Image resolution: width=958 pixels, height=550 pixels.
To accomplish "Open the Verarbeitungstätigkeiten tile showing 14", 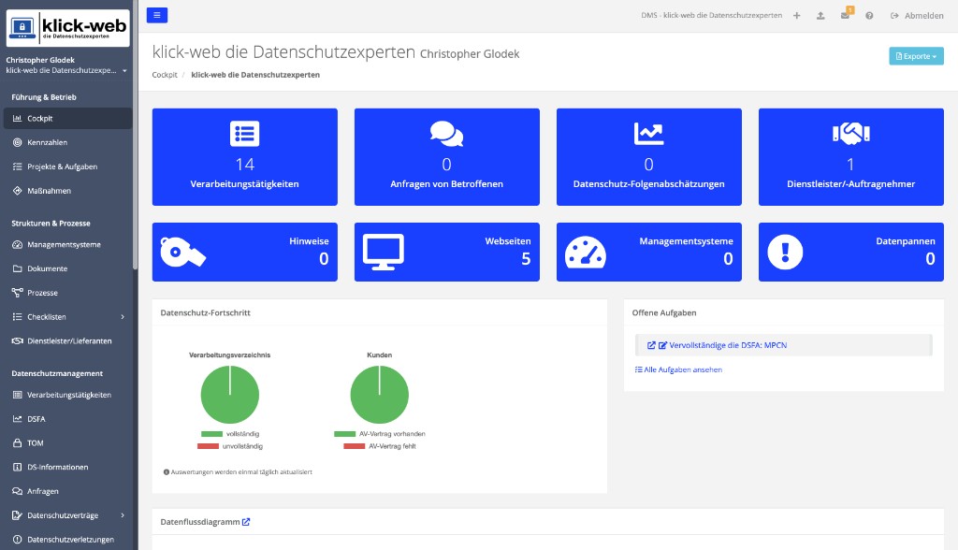I will point(244,157).
